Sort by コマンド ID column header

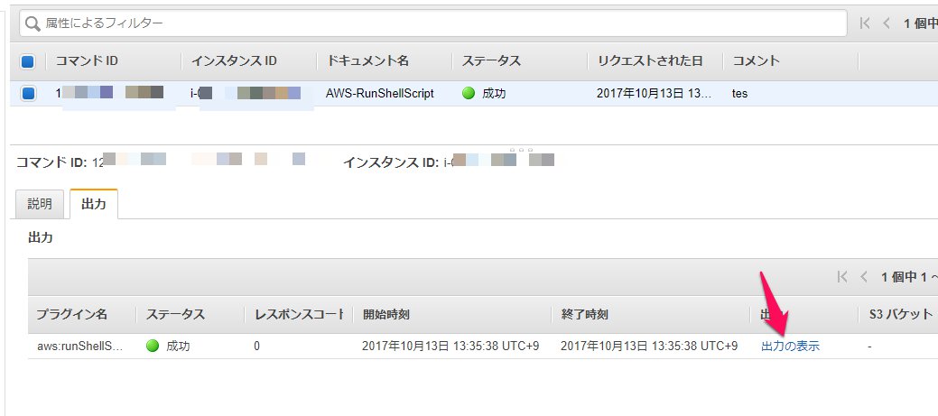[x=87, y=61]
